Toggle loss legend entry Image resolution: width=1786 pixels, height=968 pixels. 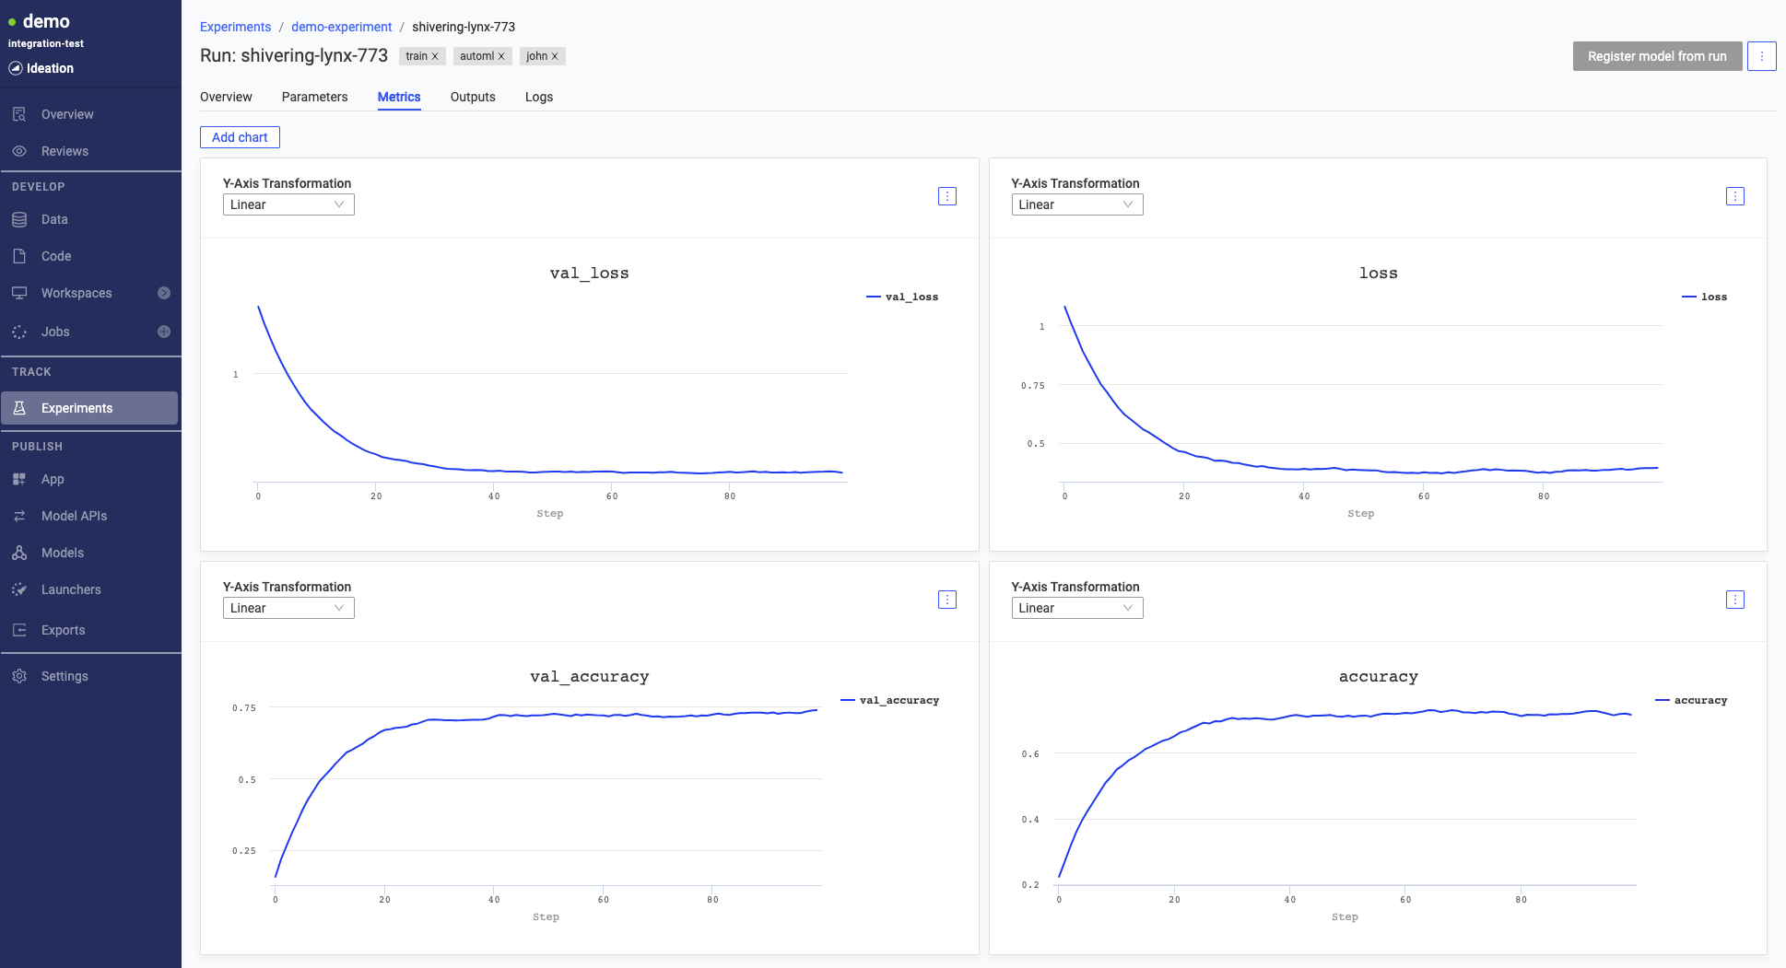pos(1705,297)
